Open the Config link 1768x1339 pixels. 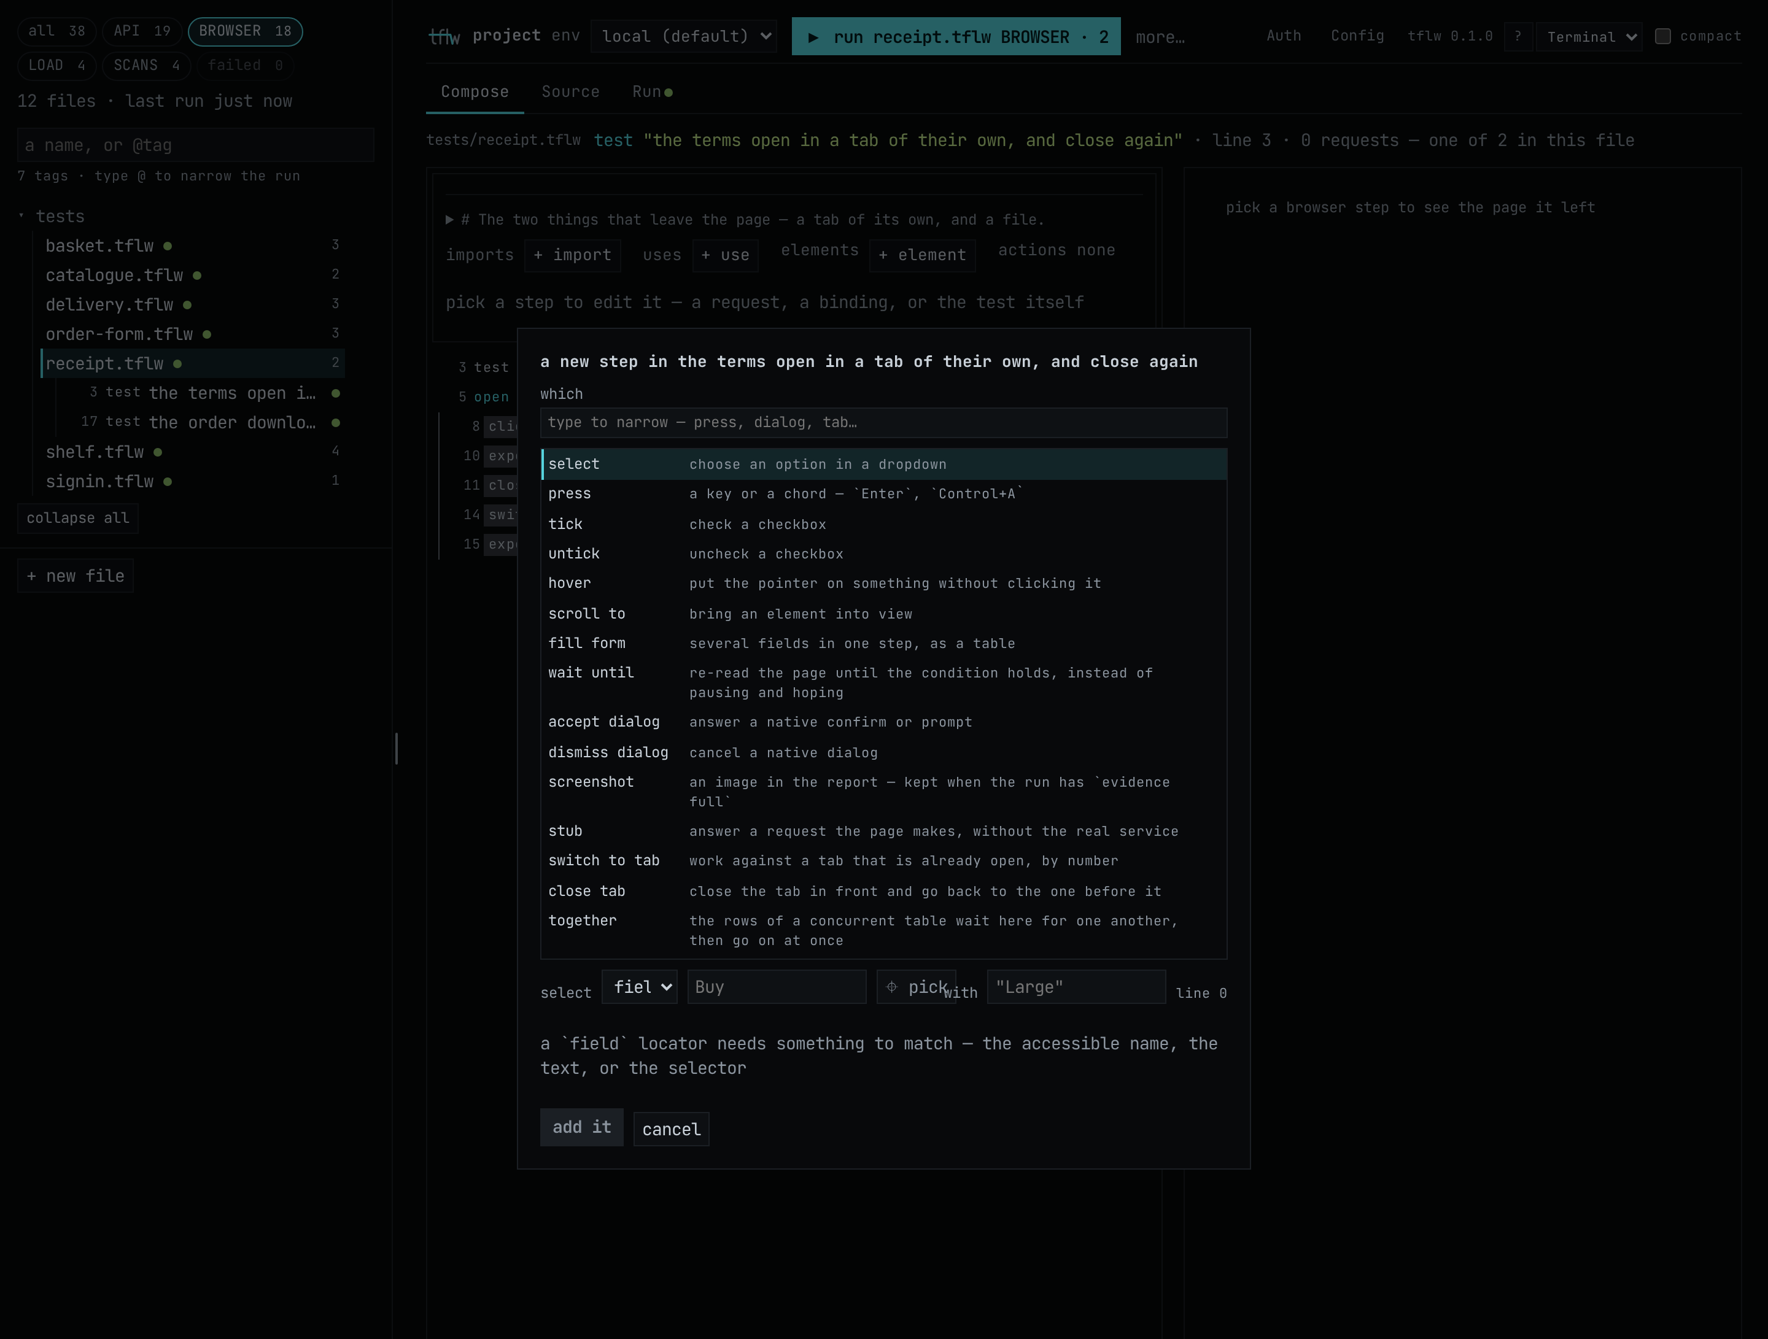(x=1357, y=36)
